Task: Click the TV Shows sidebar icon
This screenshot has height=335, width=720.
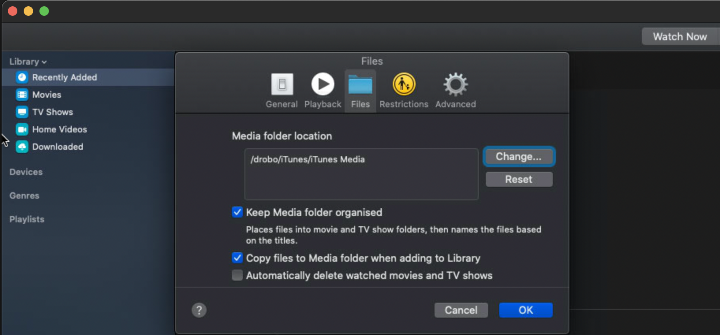Action: tap(22, 112)
